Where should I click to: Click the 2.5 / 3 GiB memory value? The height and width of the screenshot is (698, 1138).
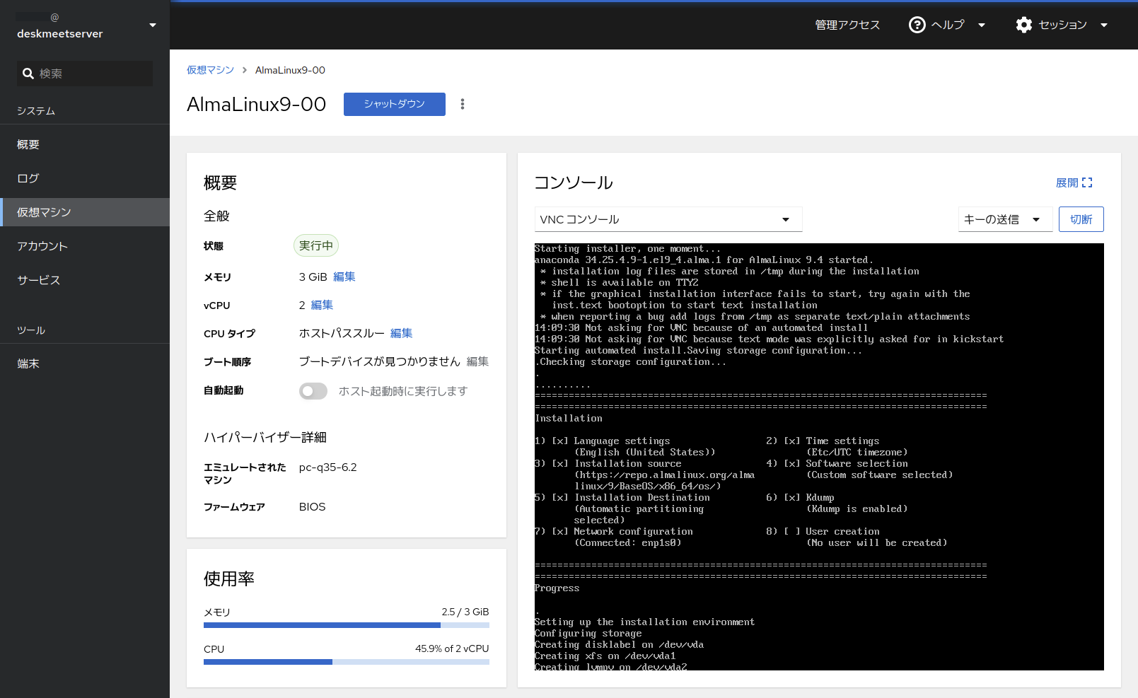[465, 612]
